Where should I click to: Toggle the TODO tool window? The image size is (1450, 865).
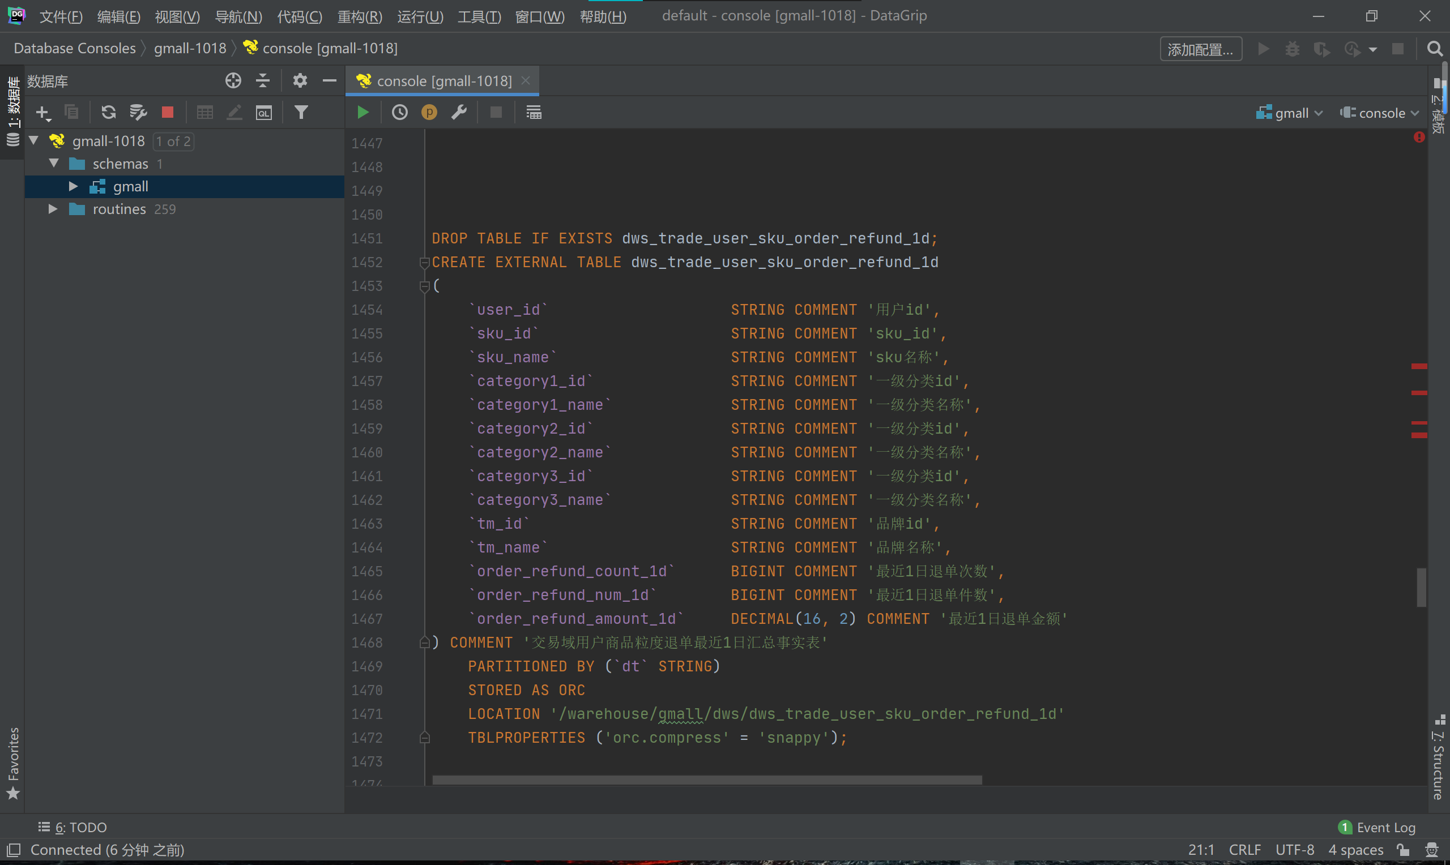coord(74,827)
